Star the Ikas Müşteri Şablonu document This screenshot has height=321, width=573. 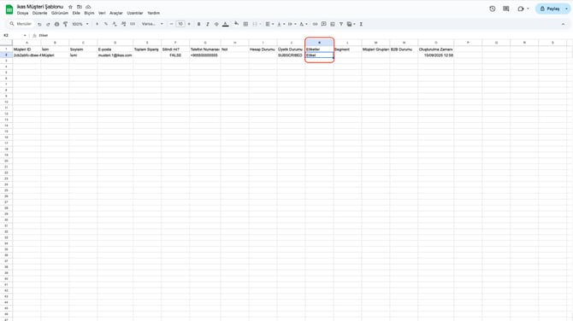pos(70,7)
